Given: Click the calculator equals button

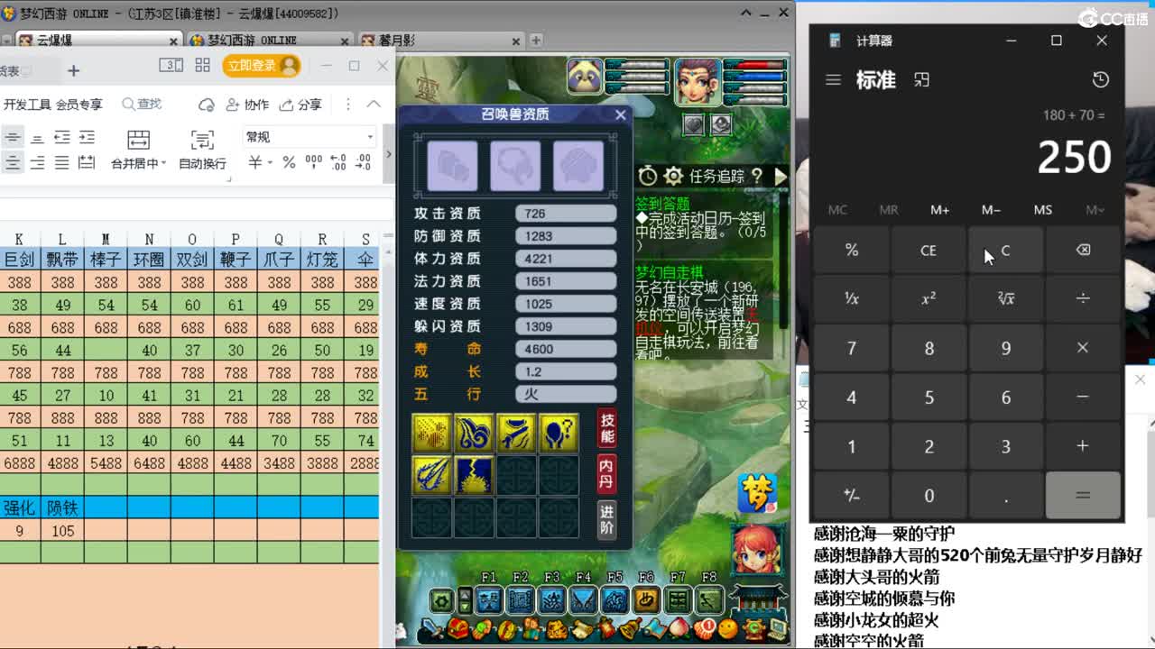Looking at the screenshot, I should pyautogui.click(x=1083, y=495).
